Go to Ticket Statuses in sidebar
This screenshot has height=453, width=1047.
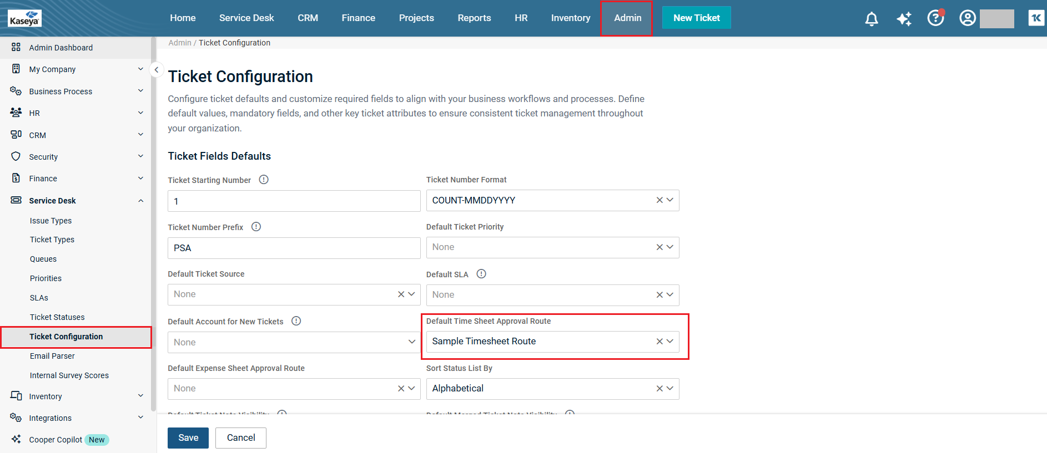(x=57, y=317)
